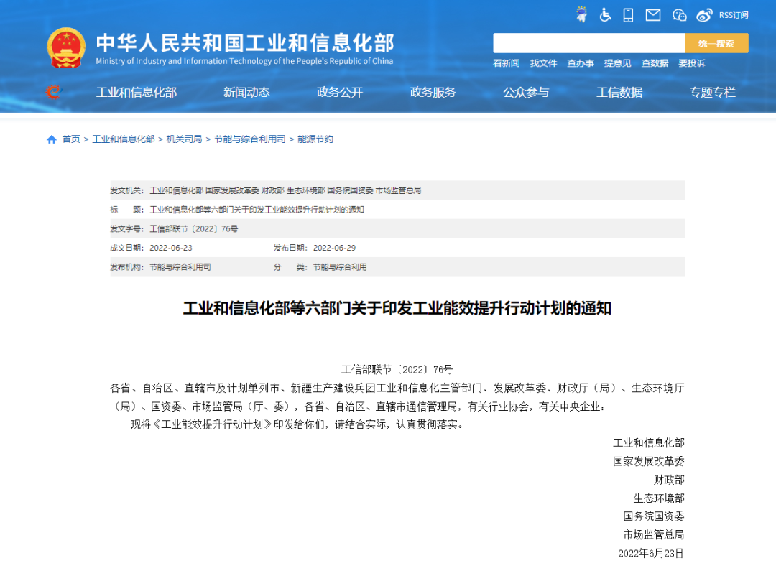Click the home icon in breadcrumb

tap(52, 139)
